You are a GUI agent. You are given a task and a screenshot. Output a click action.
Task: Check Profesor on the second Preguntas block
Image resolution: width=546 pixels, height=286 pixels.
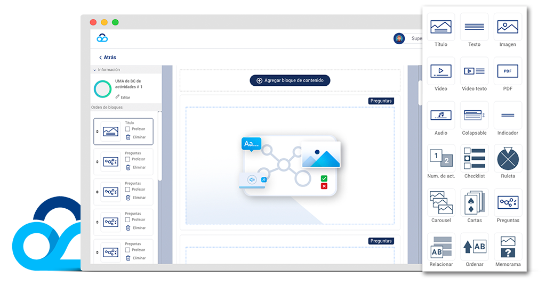click(128, 190)
